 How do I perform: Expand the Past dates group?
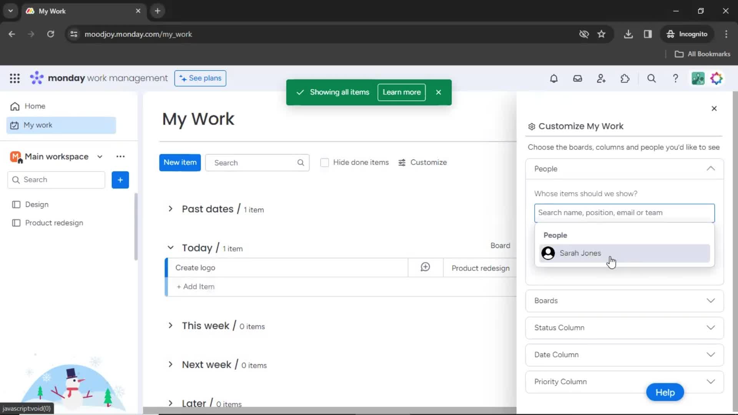pos(170,209)
